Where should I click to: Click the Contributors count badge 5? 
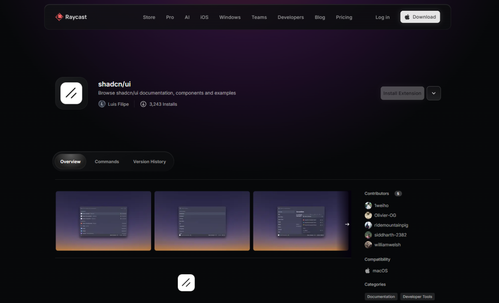coord(398,193)
